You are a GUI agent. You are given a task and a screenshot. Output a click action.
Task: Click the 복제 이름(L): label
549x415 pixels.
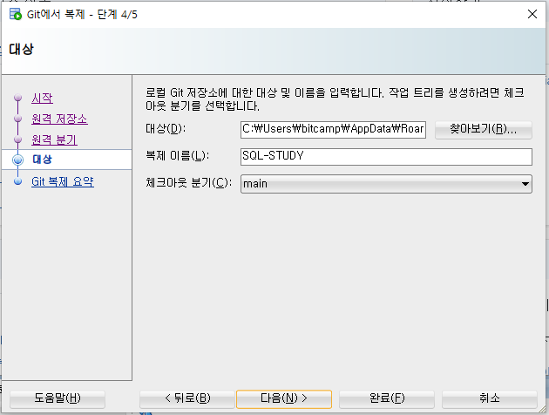click(x=177, y=155)
